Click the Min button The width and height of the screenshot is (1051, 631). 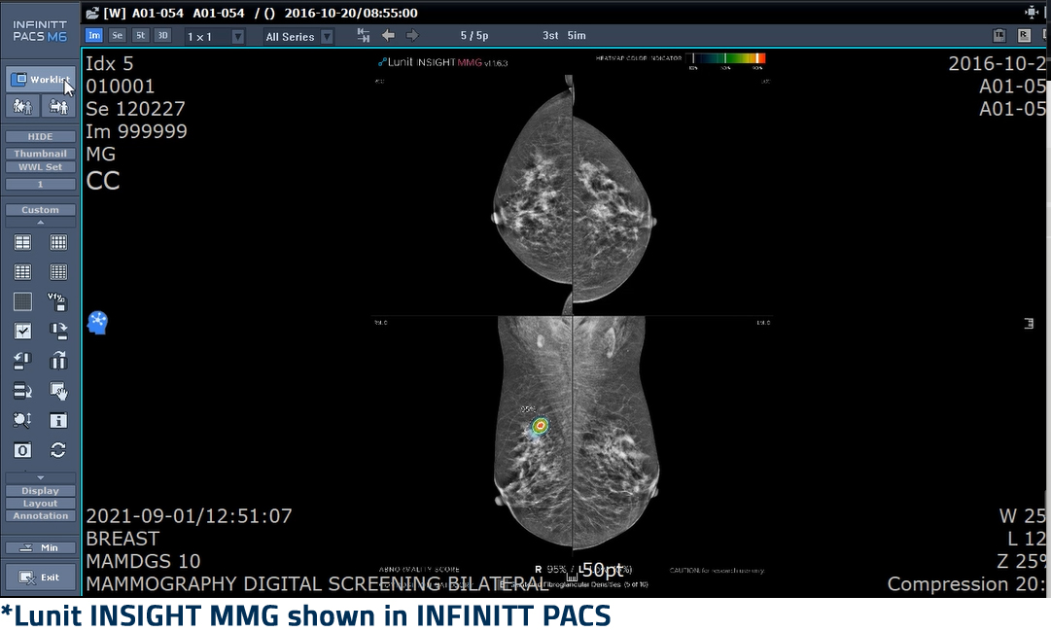40,547
